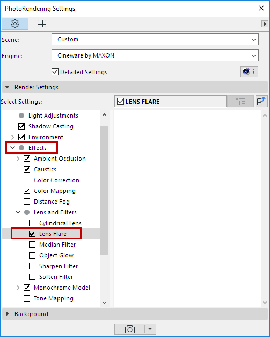The image size is (270, 337).
Task: Enable the Object Glow checkbox
Action: [32, 255]
